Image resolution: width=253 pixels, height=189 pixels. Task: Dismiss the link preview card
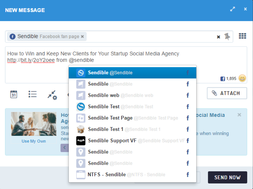pos(239,115)
